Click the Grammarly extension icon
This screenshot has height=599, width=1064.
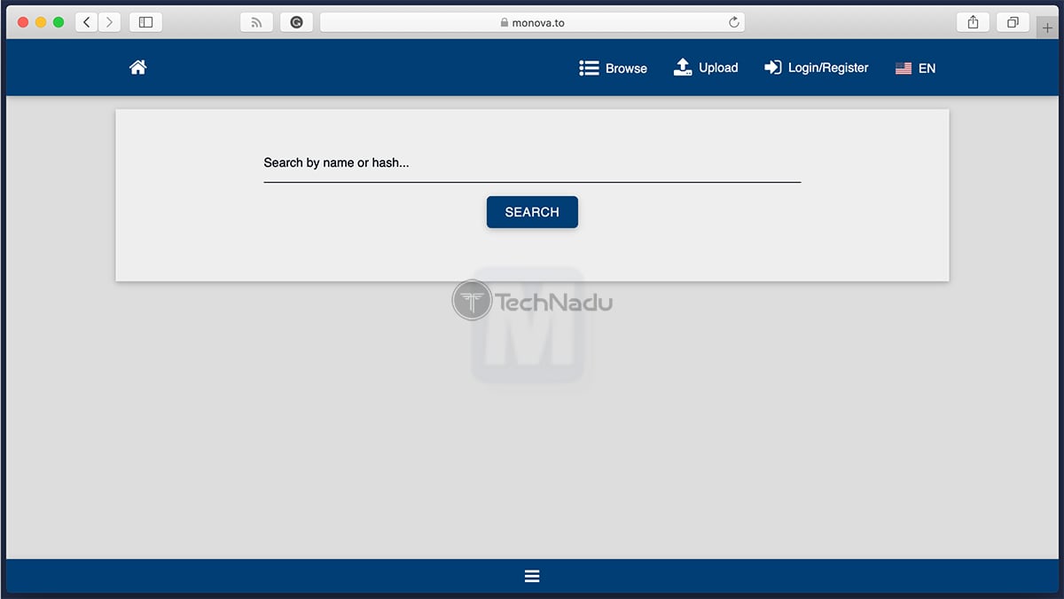(296, 22)
